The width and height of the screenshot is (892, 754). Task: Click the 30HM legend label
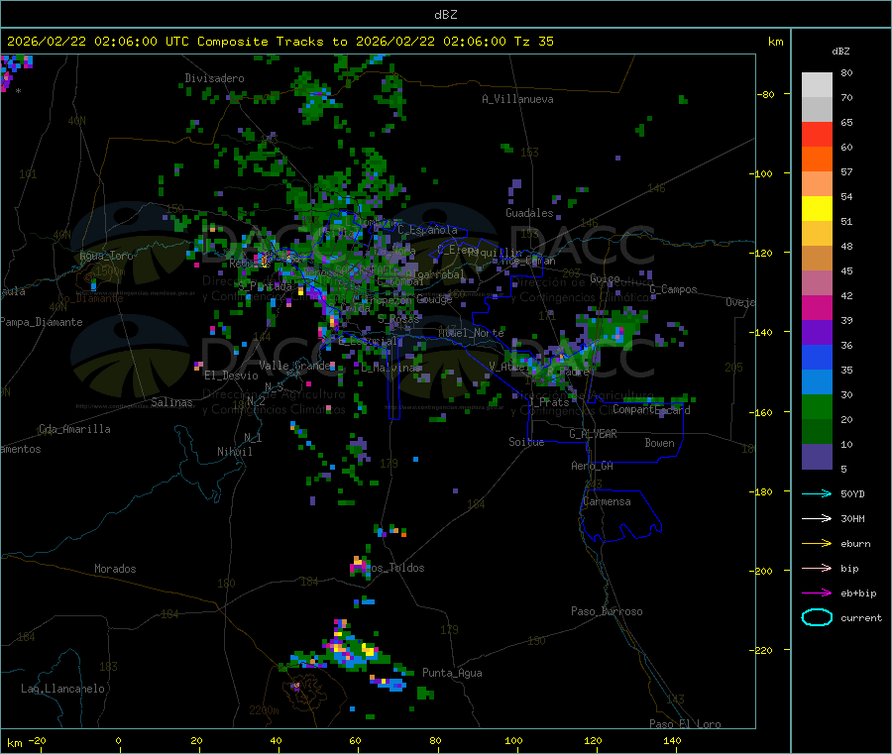coord(852,518)
